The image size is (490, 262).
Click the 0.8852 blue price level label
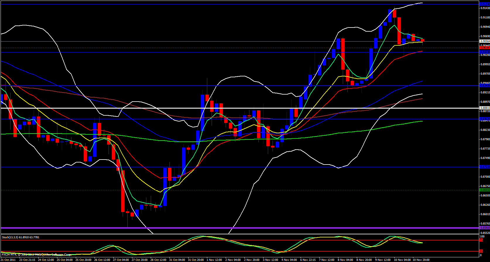(484, 119)
